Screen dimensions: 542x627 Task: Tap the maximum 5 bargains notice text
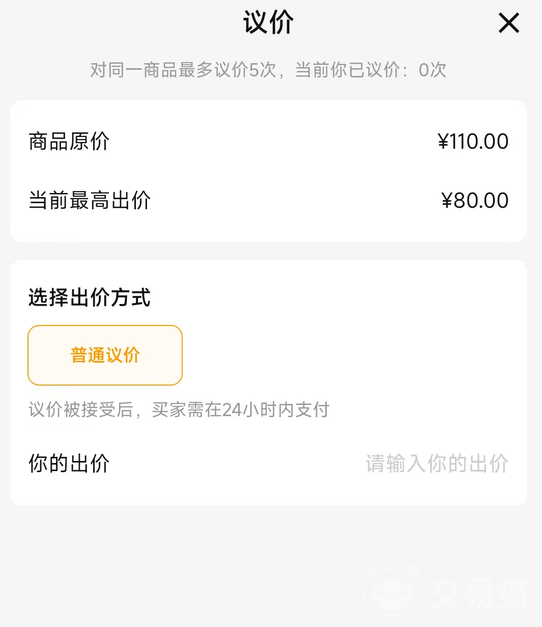(183, 70)
